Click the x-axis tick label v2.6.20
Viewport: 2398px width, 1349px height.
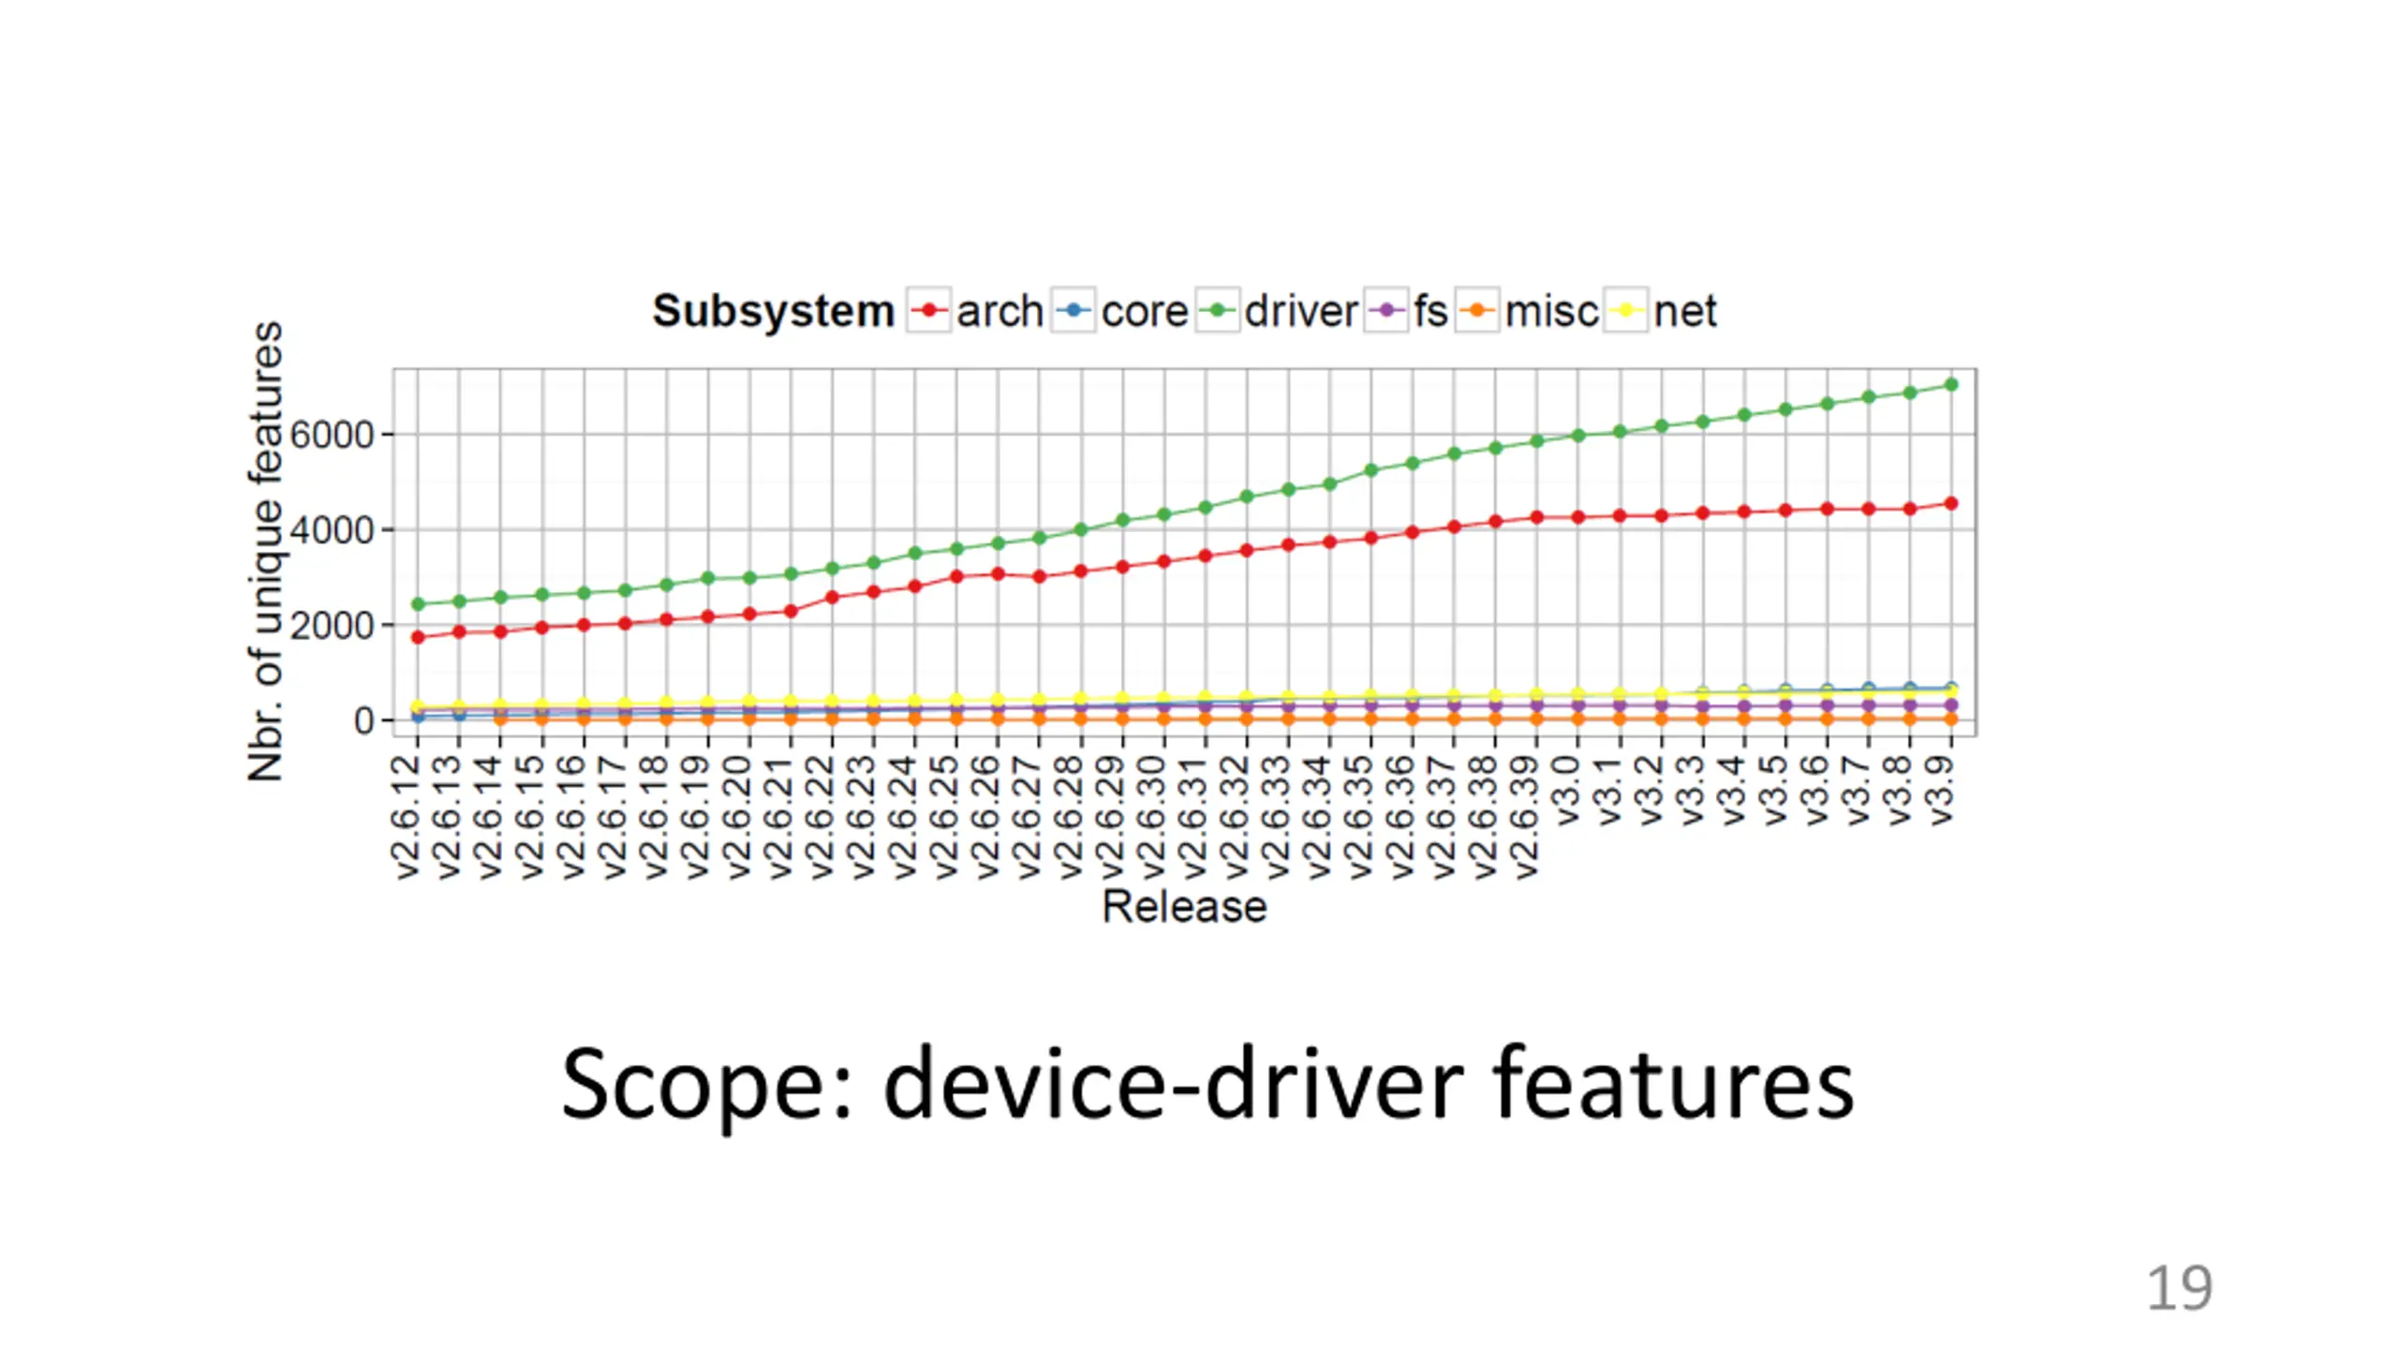pyautogui.click(x=738, y=817)
